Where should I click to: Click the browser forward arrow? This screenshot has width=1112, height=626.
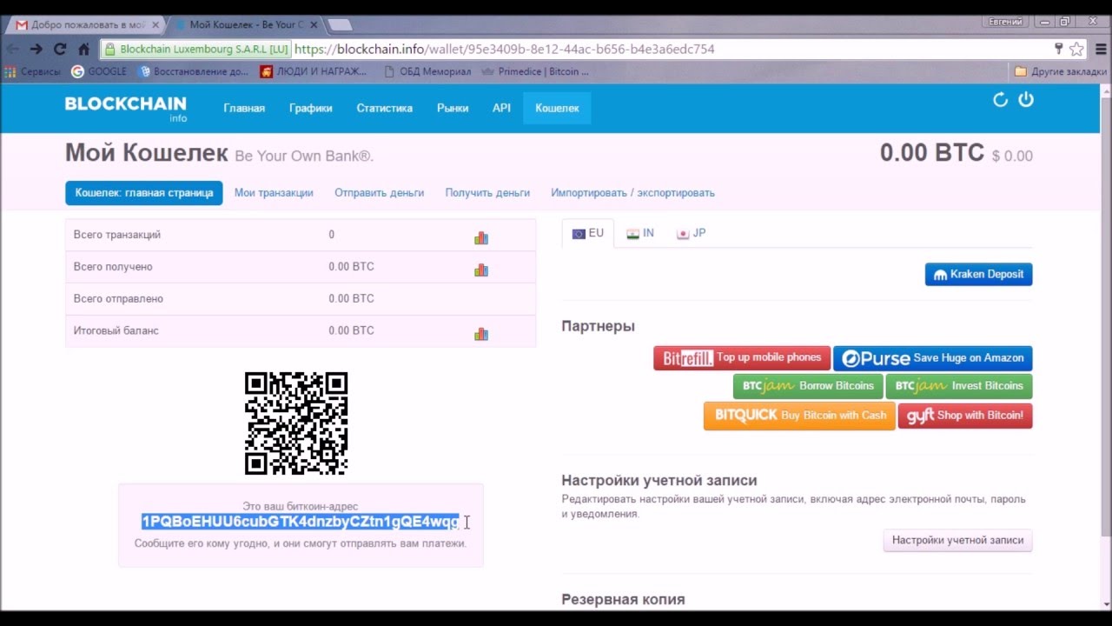coord(36,50)
